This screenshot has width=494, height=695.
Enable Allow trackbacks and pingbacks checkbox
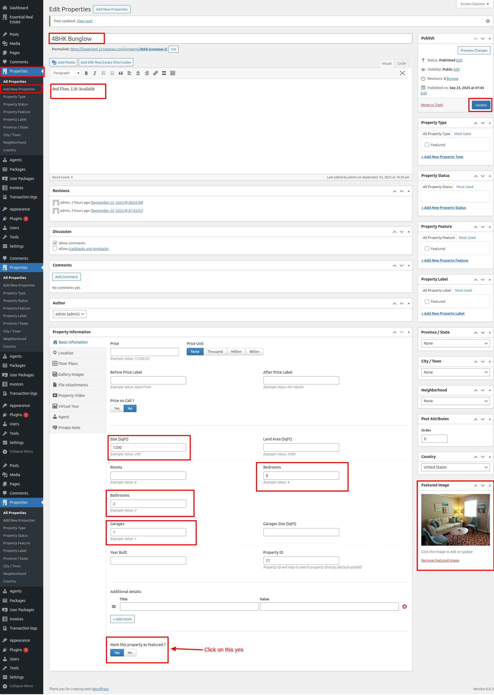[55, 249]
